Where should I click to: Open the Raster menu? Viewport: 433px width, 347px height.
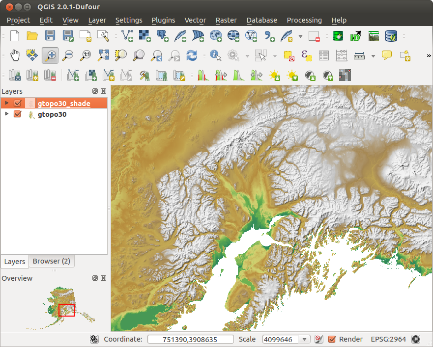click(x=226, y=20)
